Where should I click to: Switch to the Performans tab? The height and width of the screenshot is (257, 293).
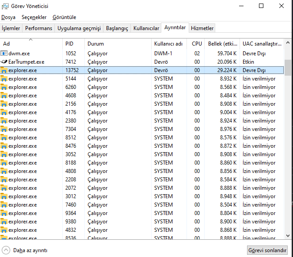[x=38, y=28]
